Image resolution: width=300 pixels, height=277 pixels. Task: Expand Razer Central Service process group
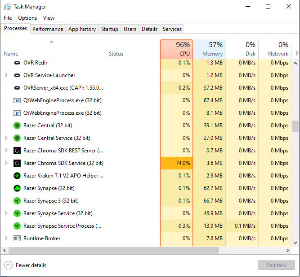click(6, 138)
